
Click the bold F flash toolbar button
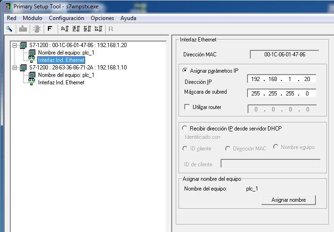50,28
